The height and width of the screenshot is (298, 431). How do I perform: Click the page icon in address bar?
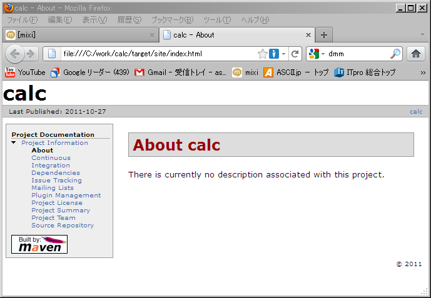click(x=52, y=54)
